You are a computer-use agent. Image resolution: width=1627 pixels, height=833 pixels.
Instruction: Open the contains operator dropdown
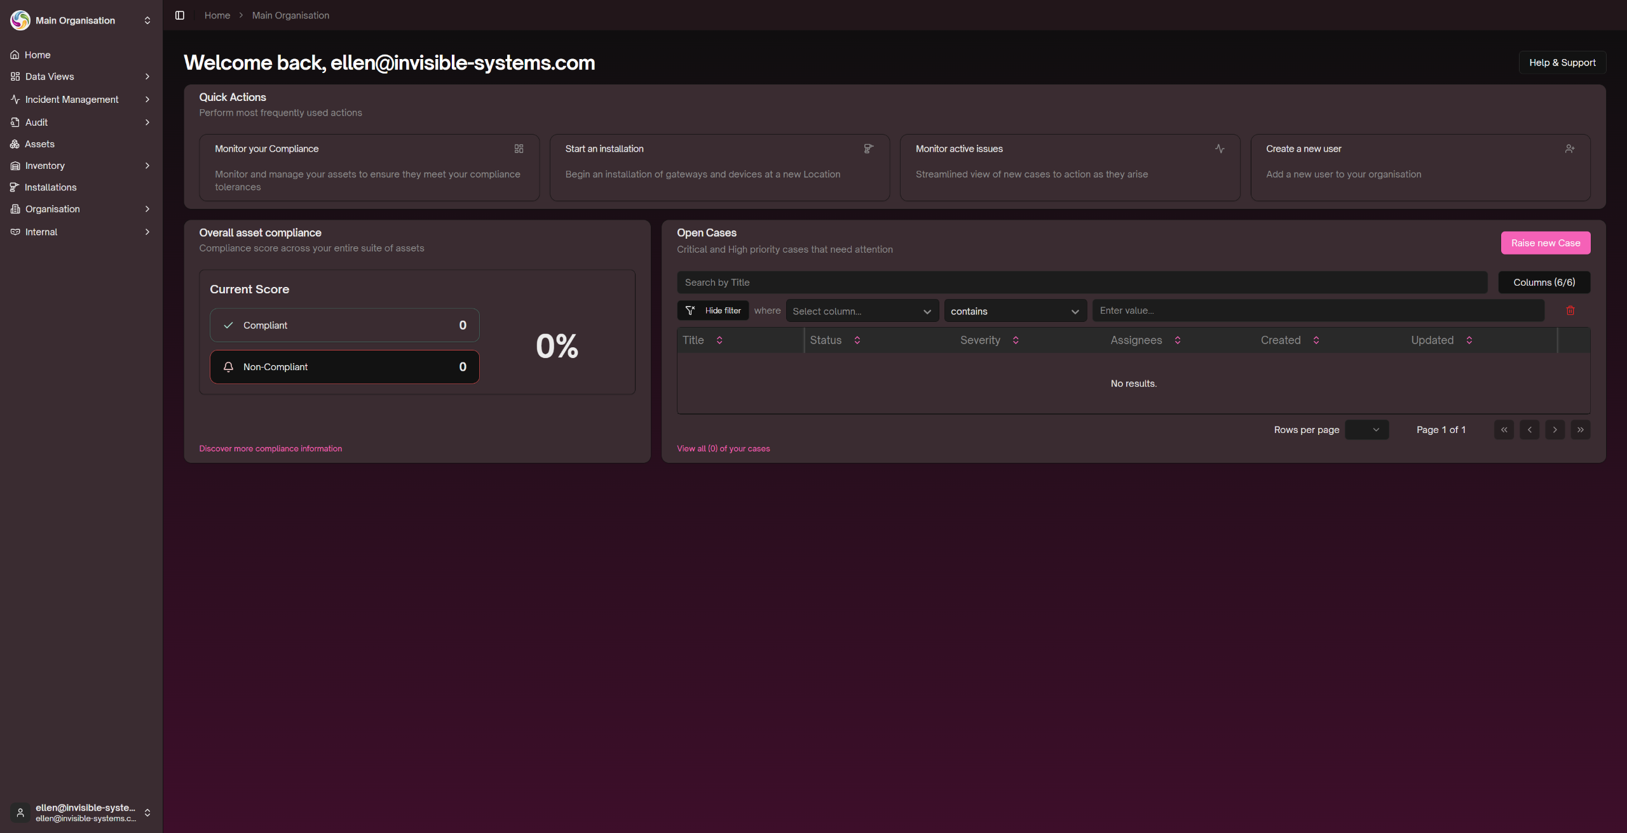(1014, 311)
